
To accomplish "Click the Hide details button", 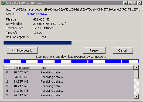I will [22, 50].
